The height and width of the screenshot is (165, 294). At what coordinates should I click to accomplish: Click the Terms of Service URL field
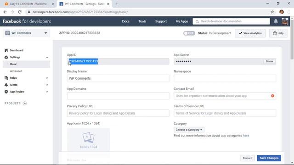pos(225,113)
